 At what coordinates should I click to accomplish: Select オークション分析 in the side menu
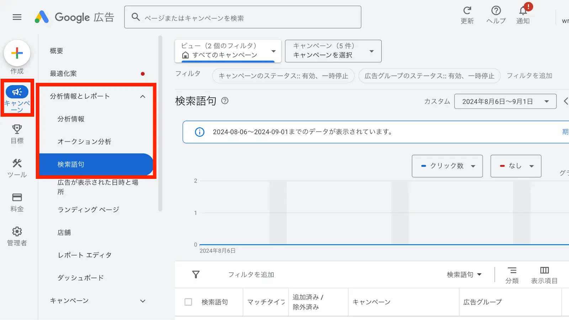point(84,142)
